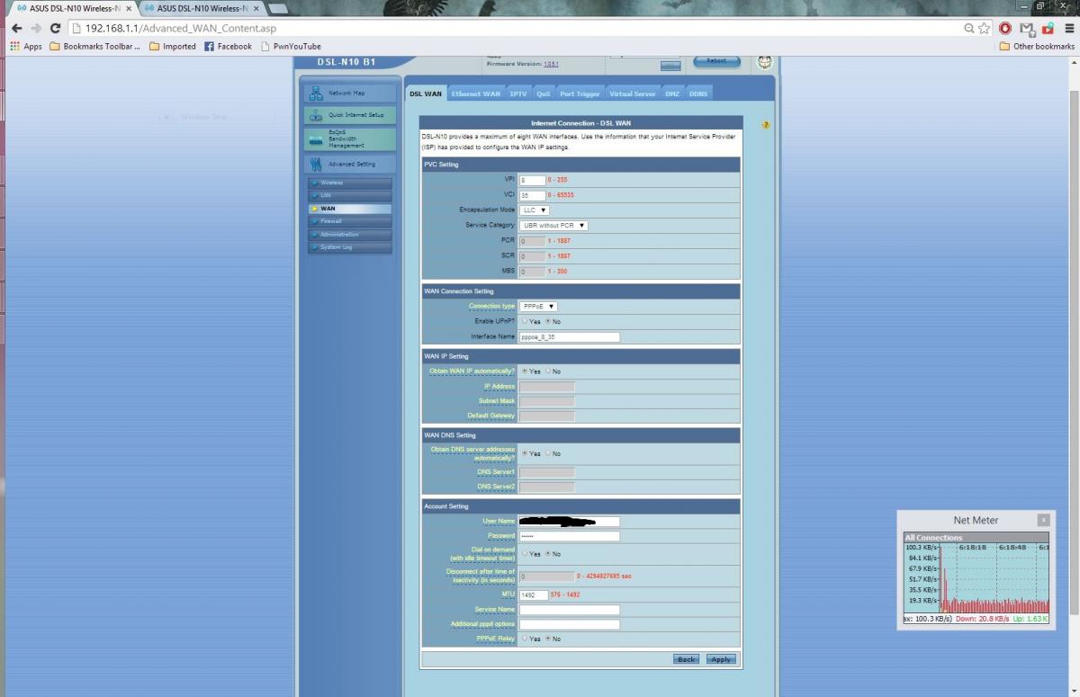Click the Interface Name field
This screenshot has height=697, width=1080.
pyautogui.click(x=570, y=337)
